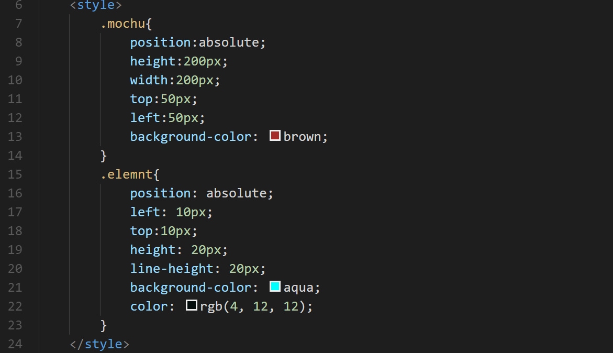Click the rgb function text on line 22

[x=211, y=306]
